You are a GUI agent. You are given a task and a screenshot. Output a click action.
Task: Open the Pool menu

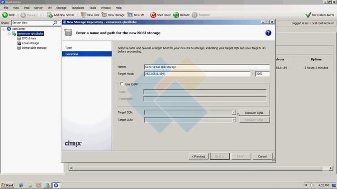tap(27, 8)
